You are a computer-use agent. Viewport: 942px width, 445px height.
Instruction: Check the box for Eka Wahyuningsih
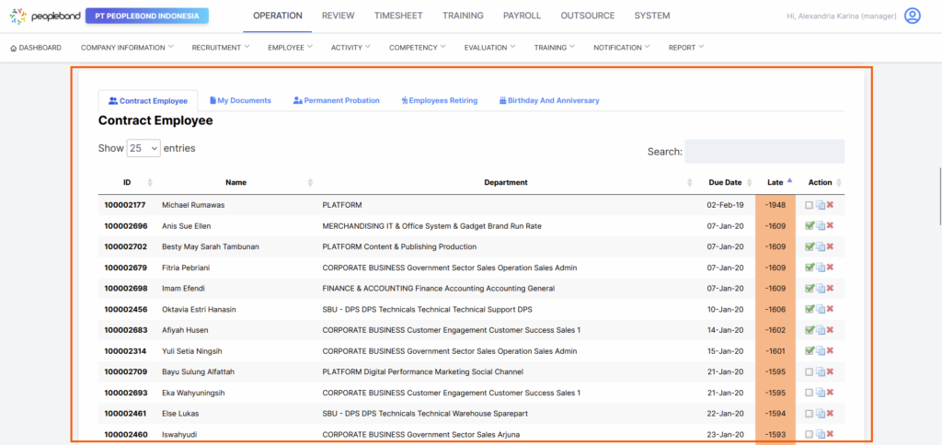(x=810, y=393)
